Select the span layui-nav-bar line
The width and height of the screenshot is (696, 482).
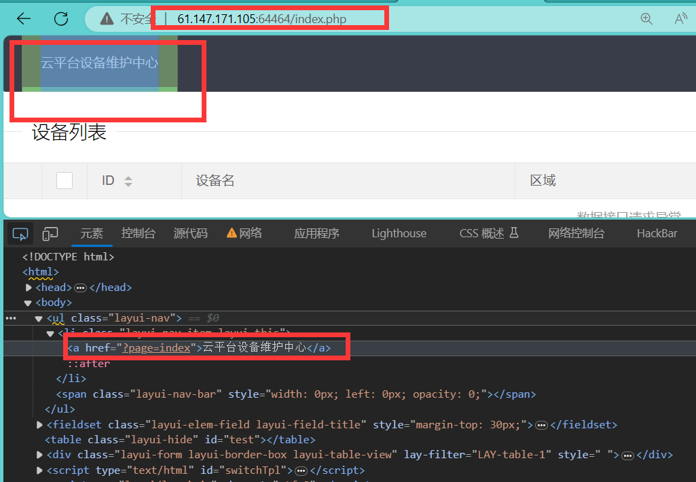(x=295, y=394)
